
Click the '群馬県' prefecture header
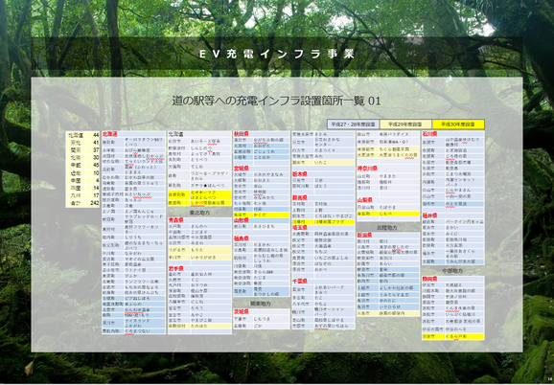[x=300, y=197]
